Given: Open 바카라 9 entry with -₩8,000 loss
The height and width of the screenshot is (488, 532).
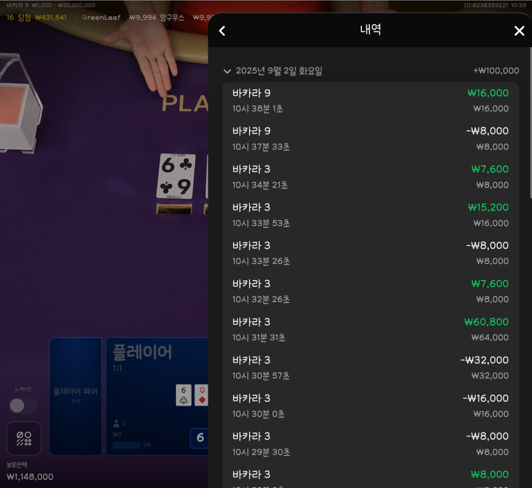Looking at the screenshot, I should click(371, 139).
